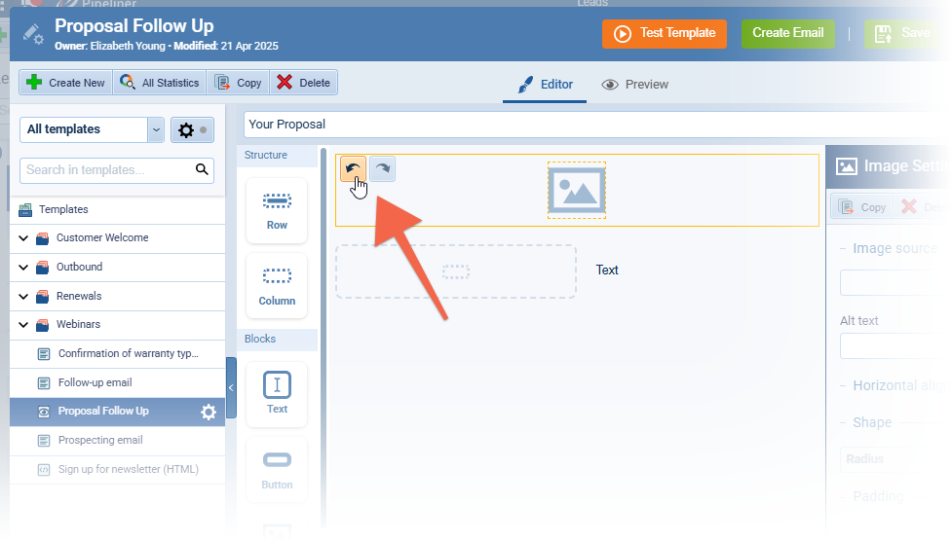The width and height of the screenshot is (952, 541).
Task: Select the Row structure block
Action: pyautogui.click(x=277, y=209)
